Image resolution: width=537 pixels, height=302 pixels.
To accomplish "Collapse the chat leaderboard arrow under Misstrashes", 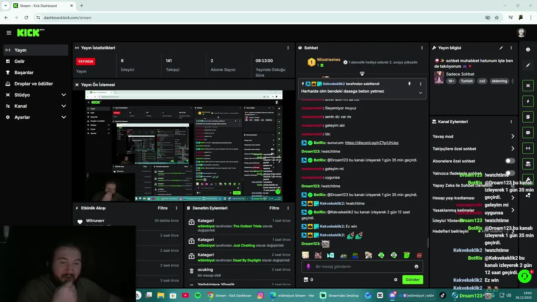I will (362, 74).
